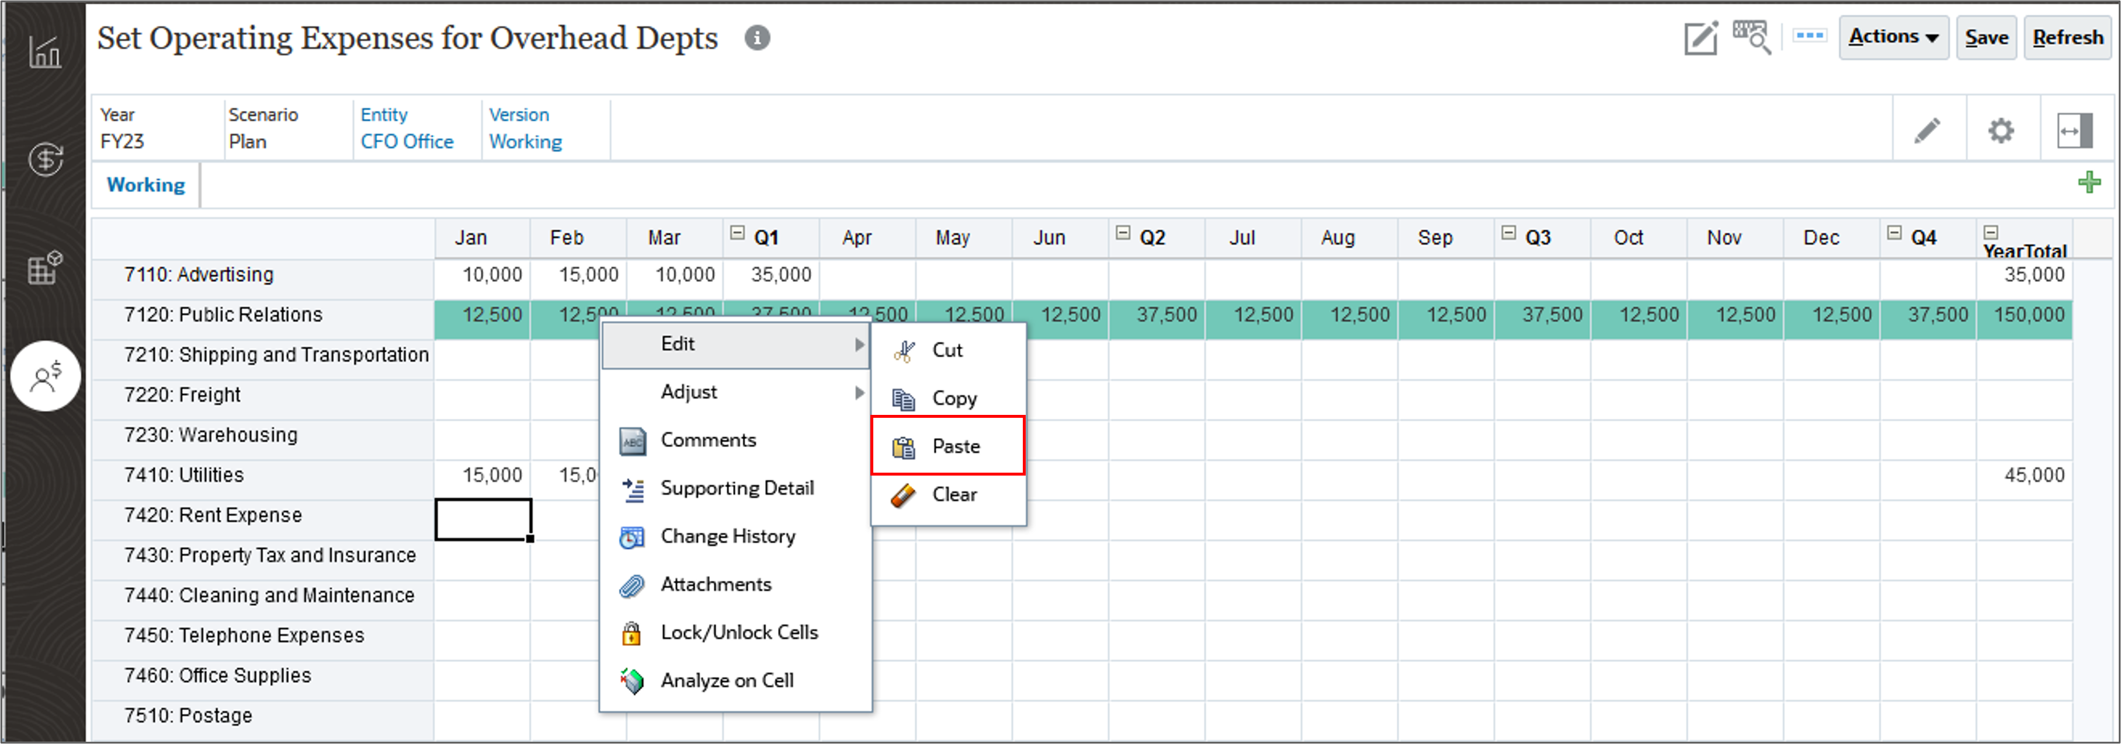Image resolution: width=2121 pixels, height=744 pixels.
Task: Open grid settings with the gear icon
Action: pos(2001,129)
